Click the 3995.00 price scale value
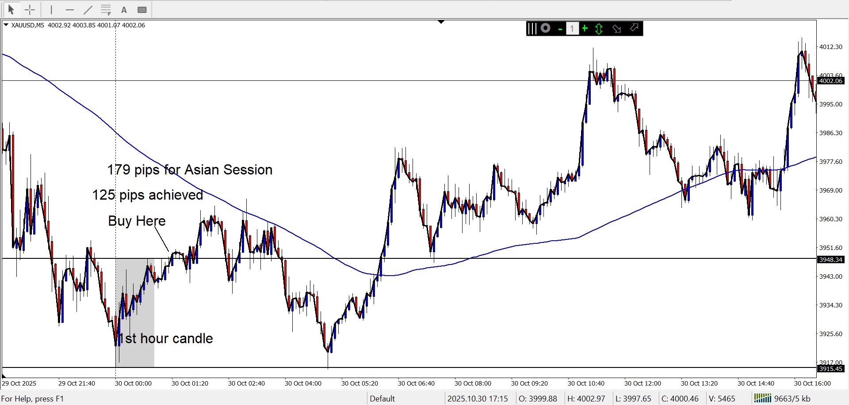 pyautogui.click(x=831, y=104)
